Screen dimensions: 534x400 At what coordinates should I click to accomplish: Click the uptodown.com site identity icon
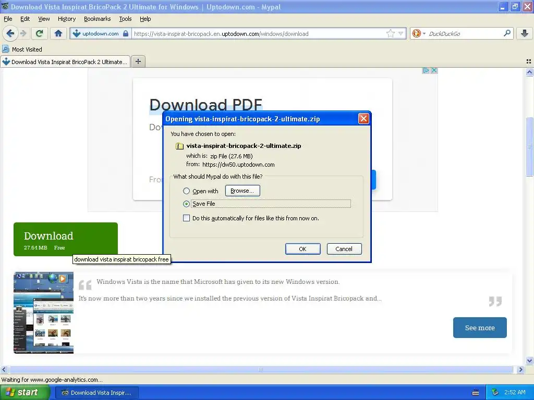[77, 33]
